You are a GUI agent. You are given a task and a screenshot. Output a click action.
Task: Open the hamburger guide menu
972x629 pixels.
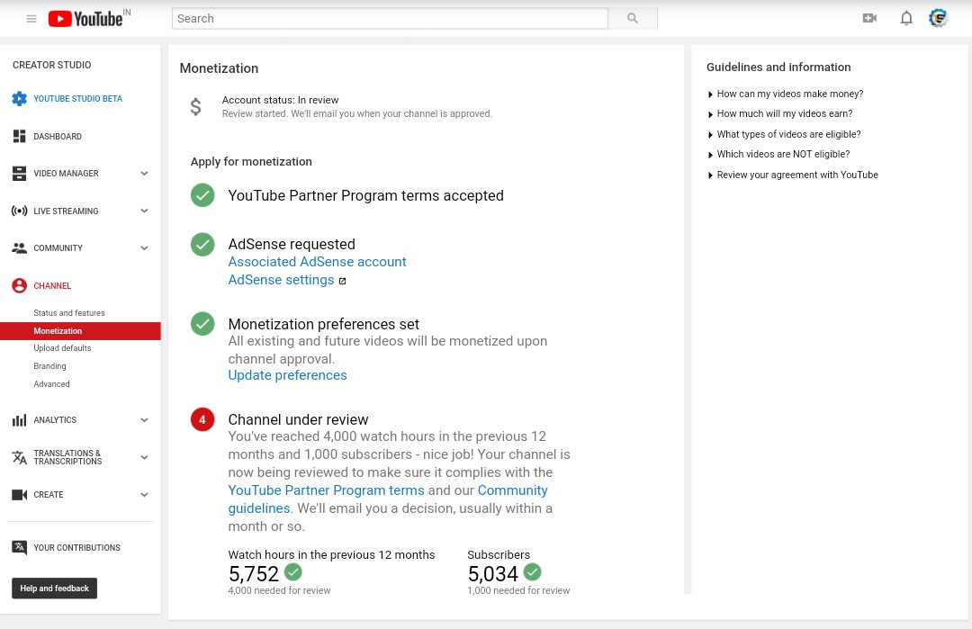tap(31, 19)
